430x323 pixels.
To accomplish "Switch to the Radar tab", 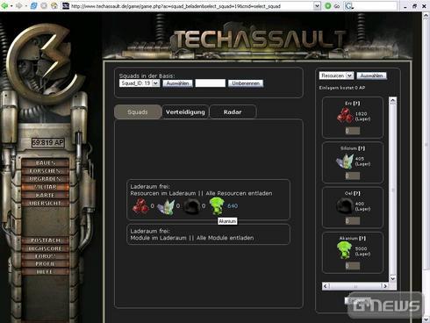I will coord(233,112).
